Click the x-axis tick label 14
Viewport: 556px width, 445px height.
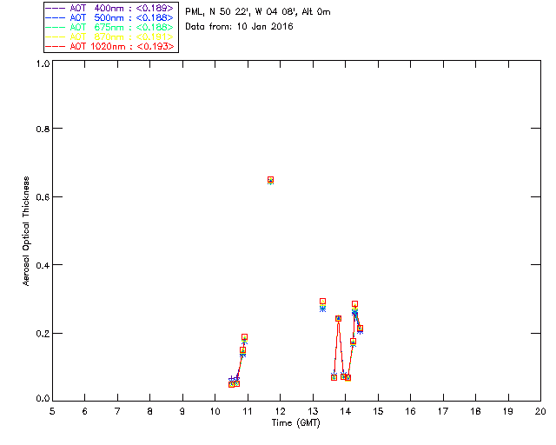346,411
